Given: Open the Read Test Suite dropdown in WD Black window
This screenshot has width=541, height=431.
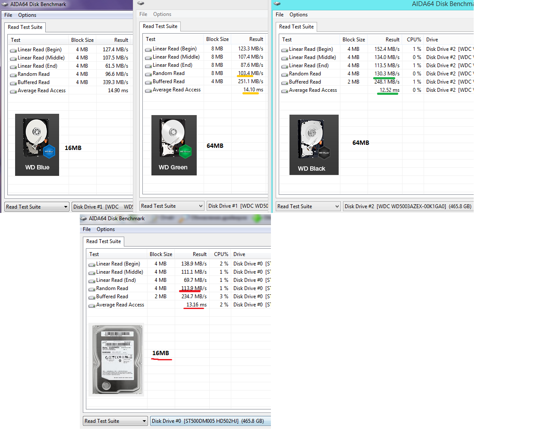Looking at the screenshot, I should point(308,206).
